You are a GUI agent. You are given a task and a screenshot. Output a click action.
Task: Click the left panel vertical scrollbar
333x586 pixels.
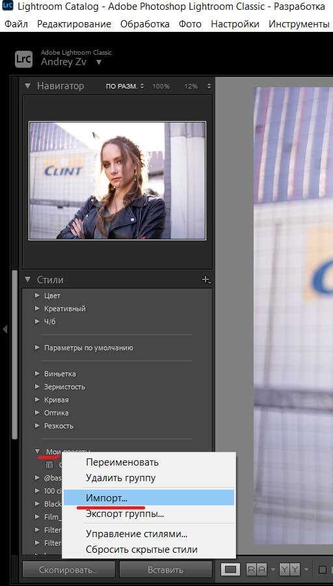point(14,354)
